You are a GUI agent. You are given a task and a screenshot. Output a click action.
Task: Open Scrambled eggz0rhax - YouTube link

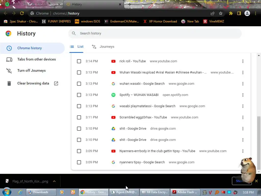pos(143,117)
